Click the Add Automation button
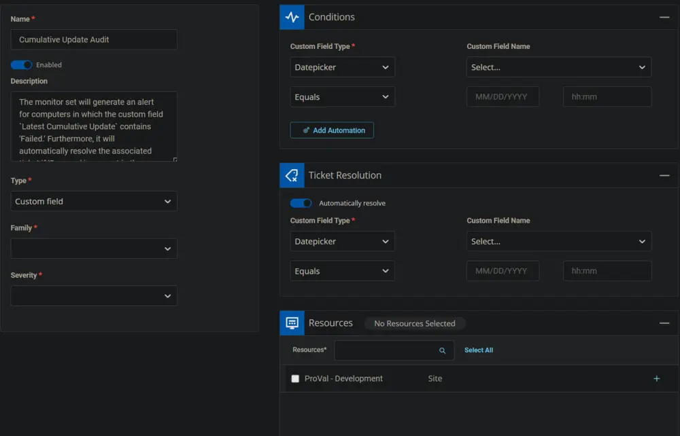Viewport: 680px width, 436px height. pyautogui.click(x=332, y=130)
